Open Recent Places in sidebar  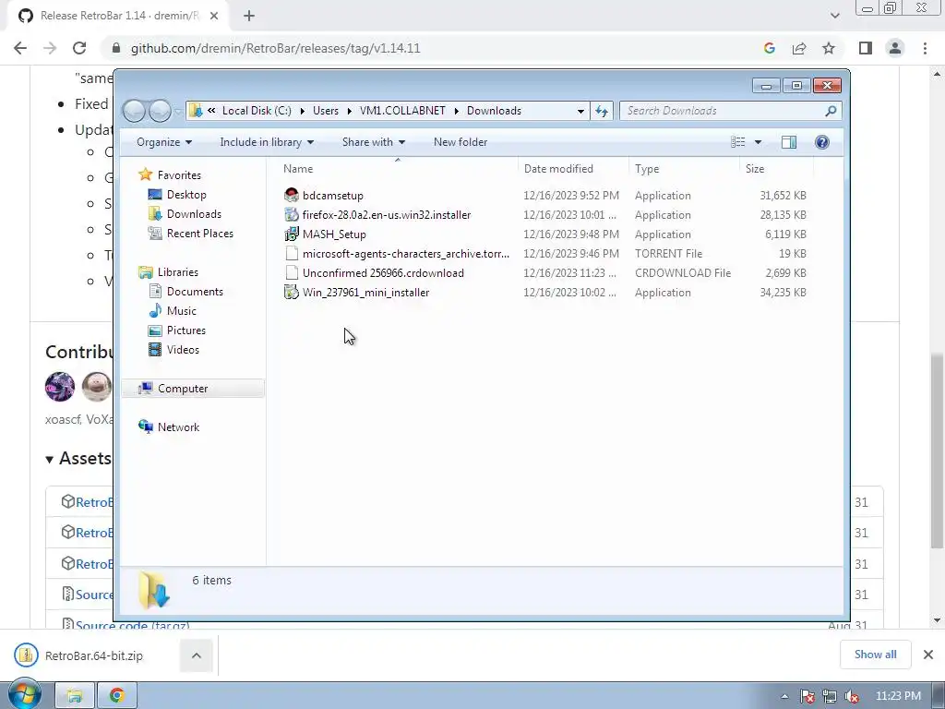click(x=199, y=234)
